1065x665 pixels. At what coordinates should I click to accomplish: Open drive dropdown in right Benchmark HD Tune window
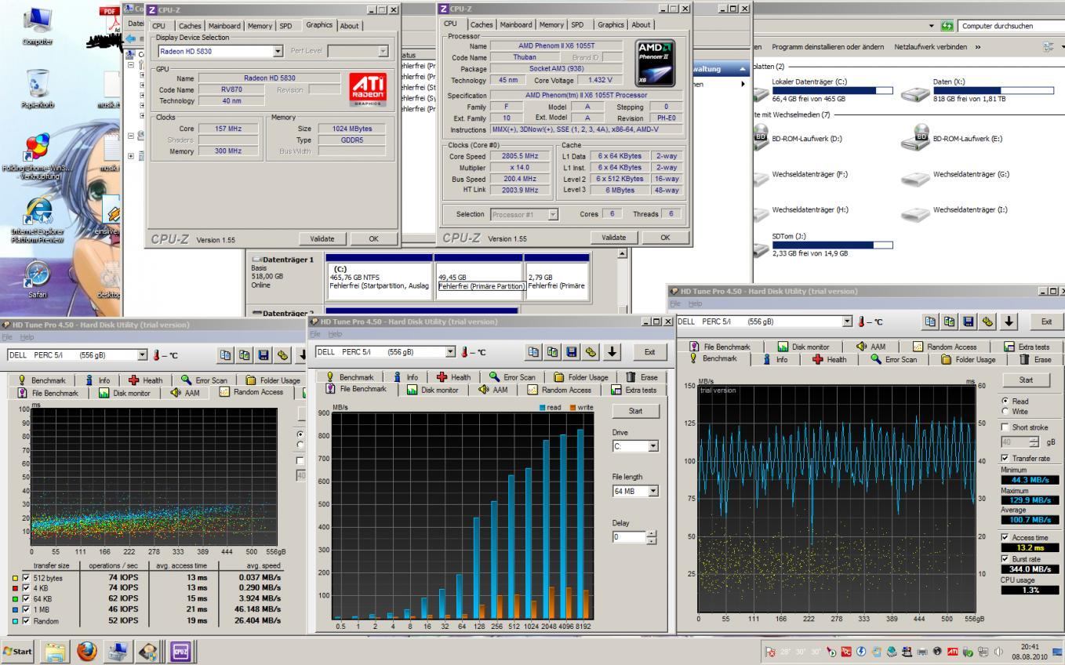click(846, 322)
